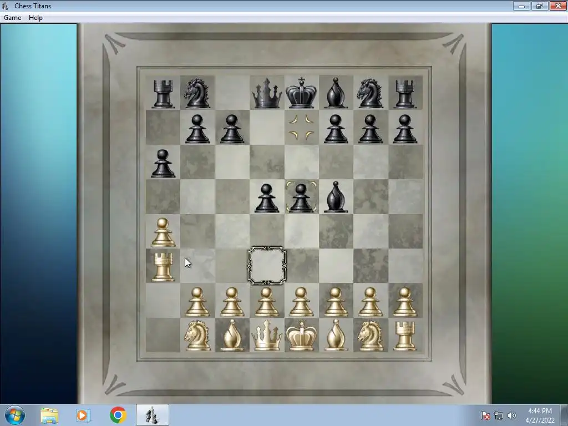Open the network tray icon
This screenshot has width=568, height=426.
(x=499, y=415)
